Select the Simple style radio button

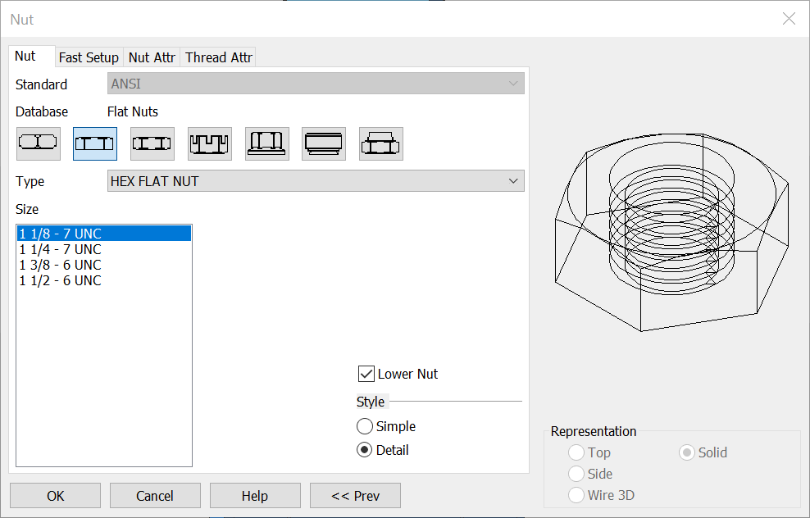pyautogui.click(x=365, y=426)
